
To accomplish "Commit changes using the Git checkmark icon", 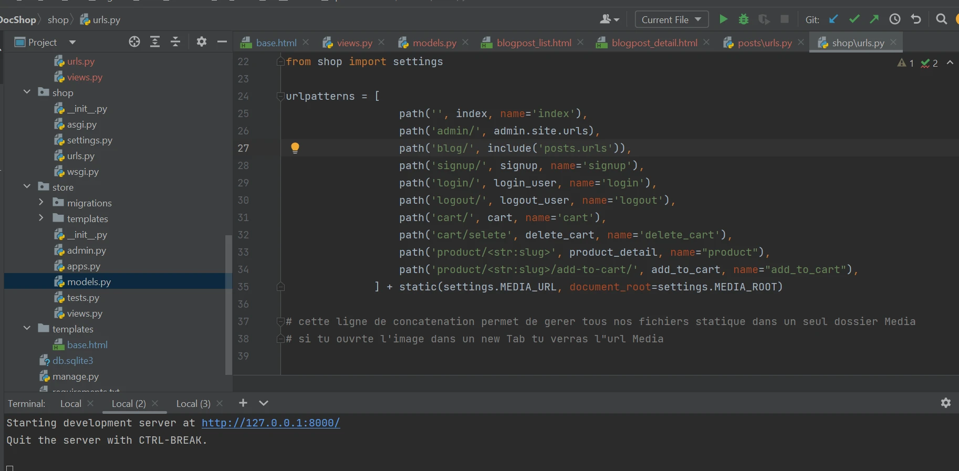I will tap(854, 19).
